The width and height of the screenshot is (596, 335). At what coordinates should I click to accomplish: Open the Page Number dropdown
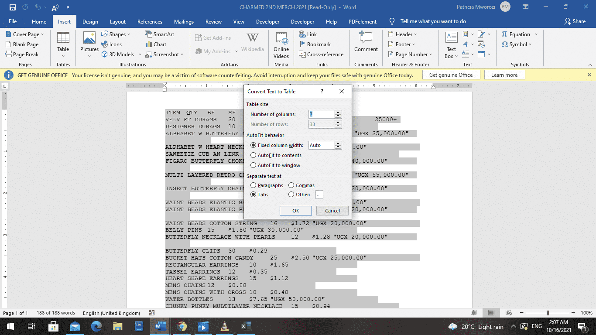[409, 54]
